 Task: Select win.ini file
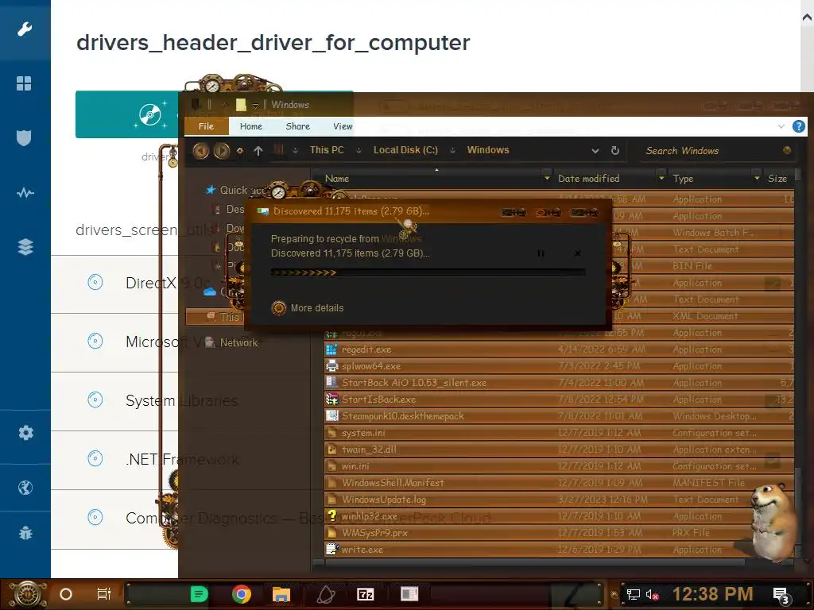(x=559, y=465)
